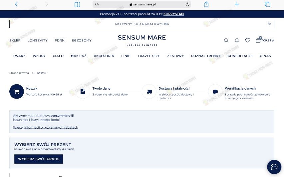Show Safari tab overview icon
This screenshot has height=177, width=284.
267,4
